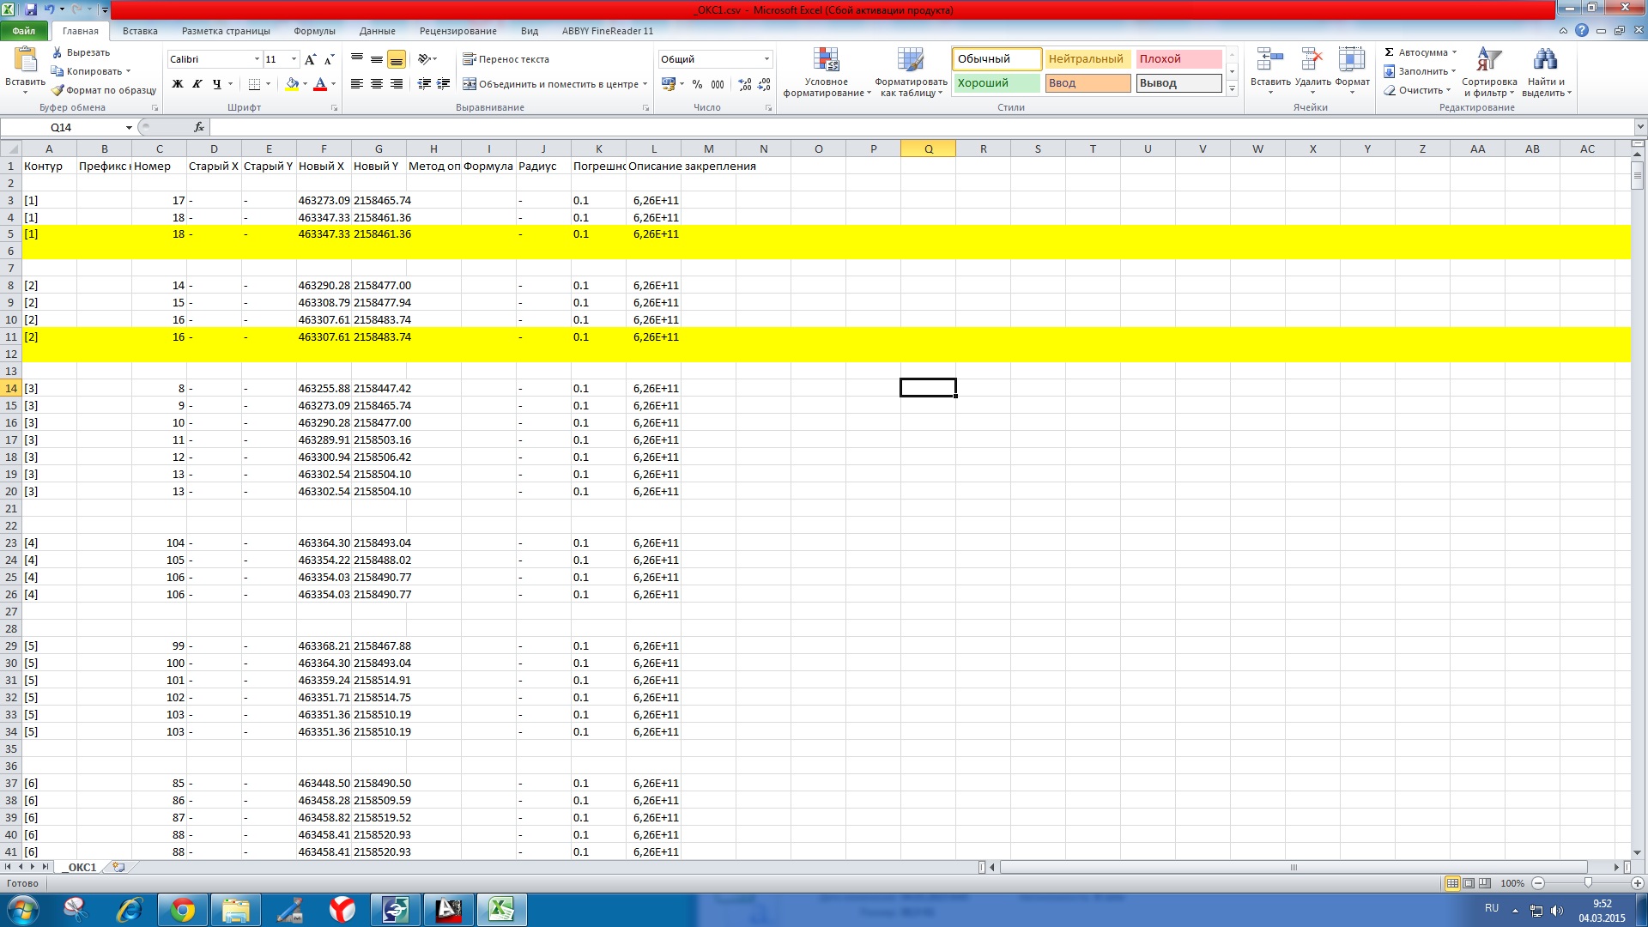Open Sort and Filter tool
Viewport: 1648px width, 927px height.
1489,72
